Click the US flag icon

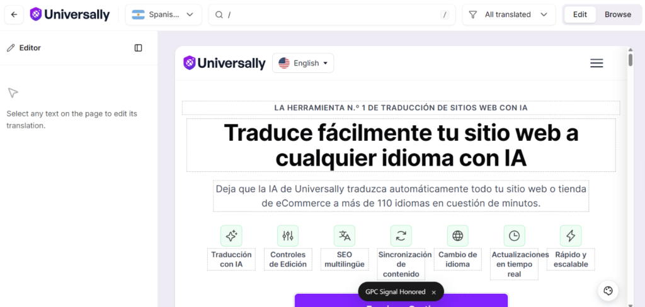coord(284,64)
